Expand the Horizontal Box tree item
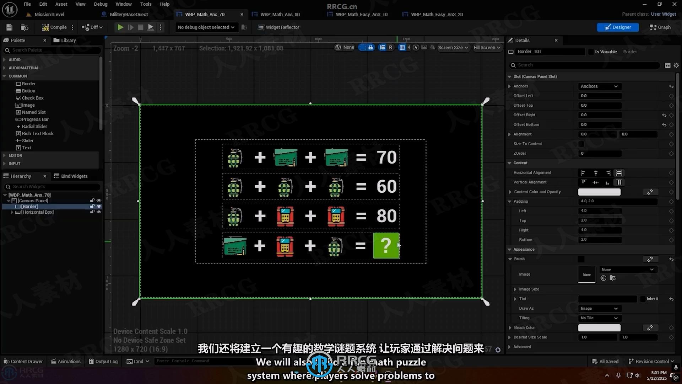682x384 pixels. pos(12,212)
